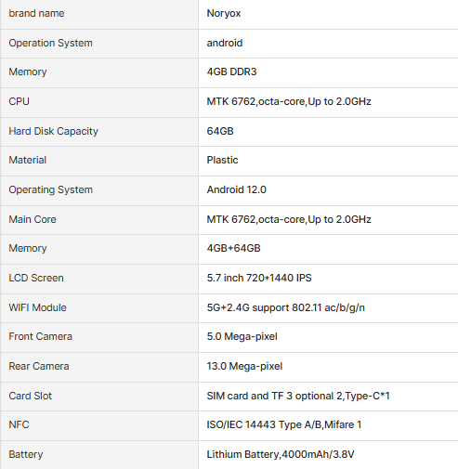This screenshot has width=458, height=469.
Task: Select the Plastic material value
Action: coord(222,160)
